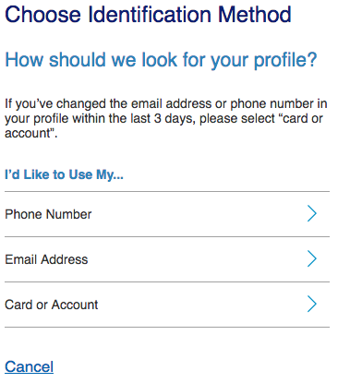Click the word "Identification" in the title
The width and height of the screenshot is (338, 383).
(x=151, y=15)
